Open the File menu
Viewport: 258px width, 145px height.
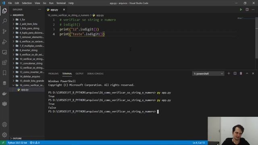click(x=10, y=3)
